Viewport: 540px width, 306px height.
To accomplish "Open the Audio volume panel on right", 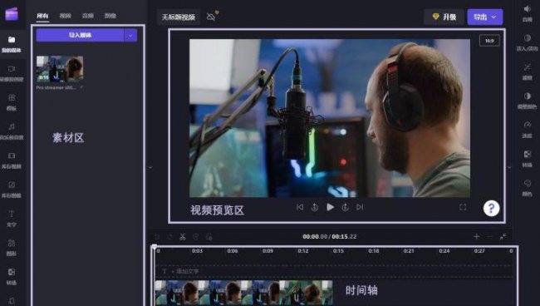I will (528, 13).
